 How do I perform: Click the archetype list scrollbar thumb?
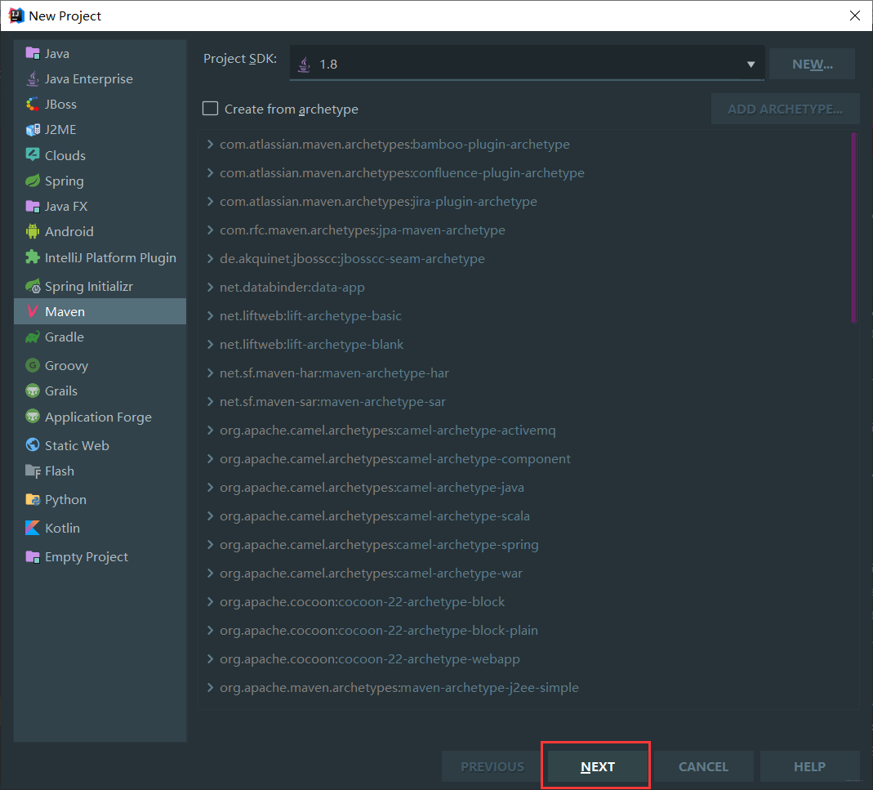tap(854, 227)
